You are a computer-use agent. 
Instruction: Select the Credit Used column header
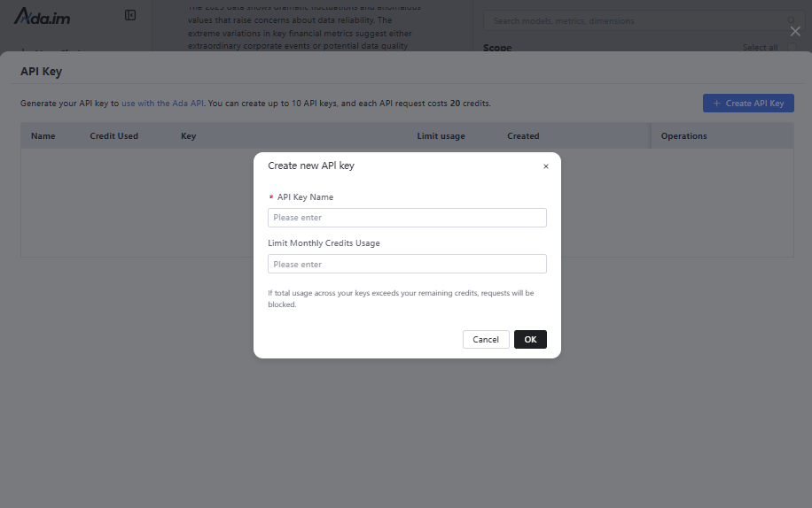click(x=114, y=136)
